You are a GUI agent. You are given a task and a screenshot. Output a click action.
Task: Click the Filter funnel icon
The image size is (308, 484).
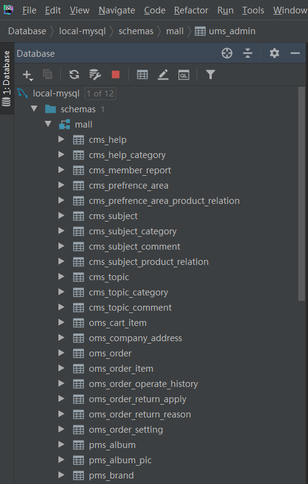tap(211, 74)
